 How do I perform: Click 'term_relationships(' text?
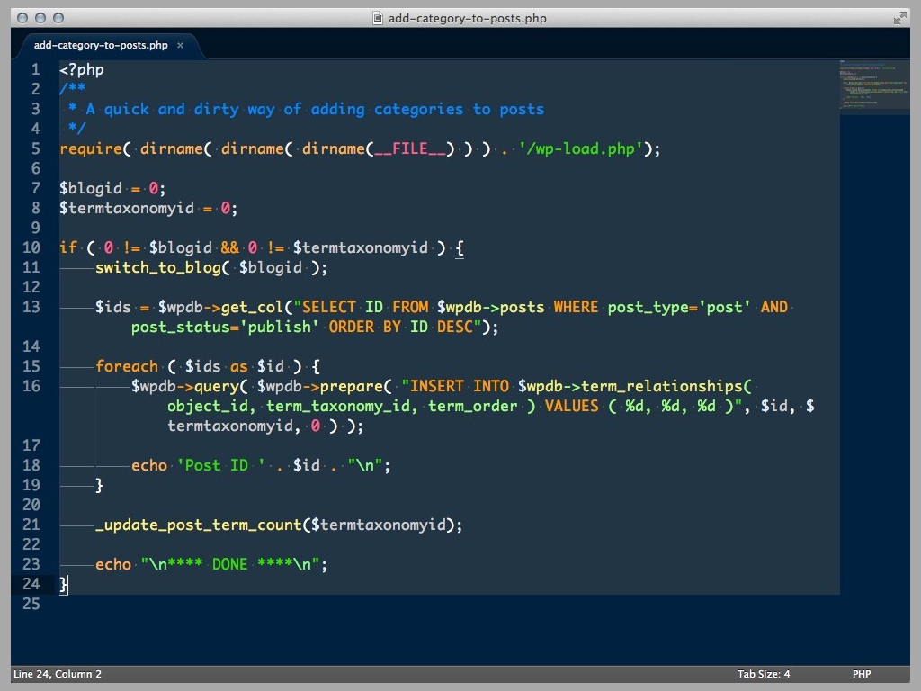[x=666, y=387]
